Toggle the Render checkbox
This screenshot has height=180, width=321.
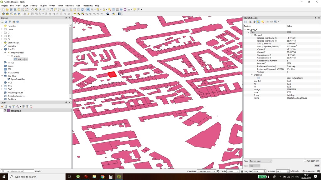[292, 171]
